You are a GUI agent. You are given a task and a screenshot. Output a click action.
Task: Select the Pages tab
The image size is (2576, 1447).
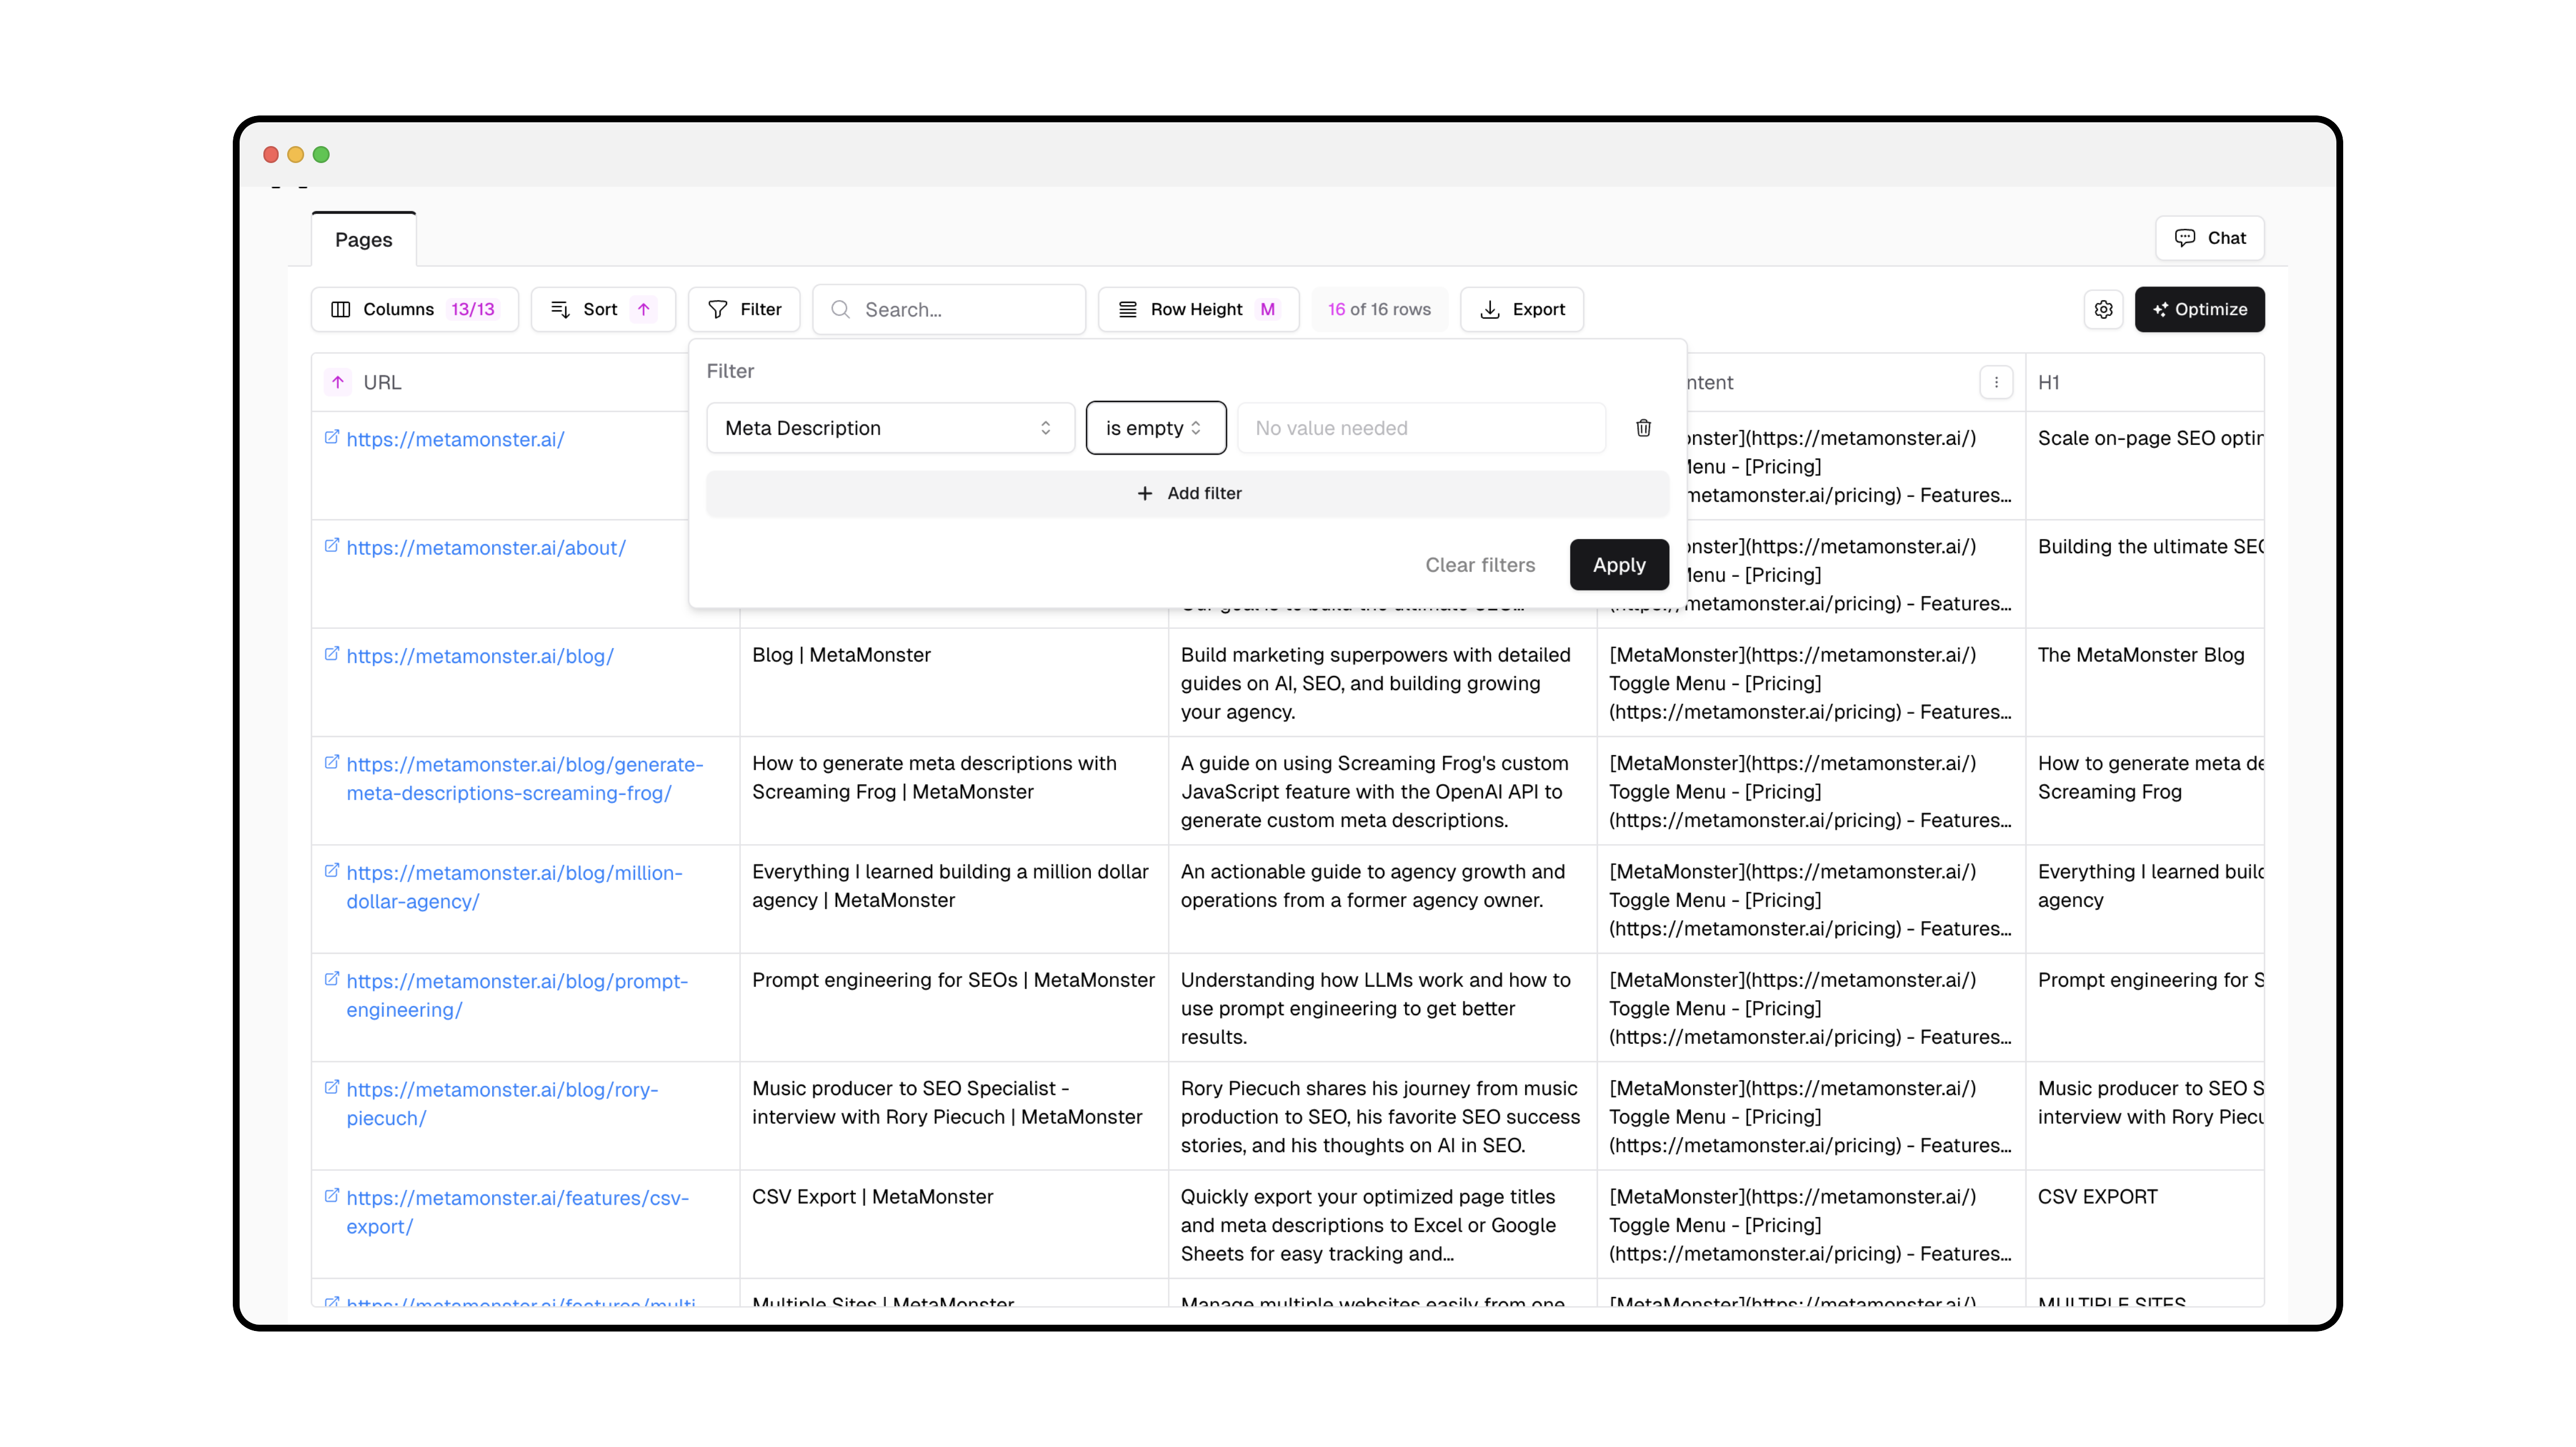click(x=363, y=240)
